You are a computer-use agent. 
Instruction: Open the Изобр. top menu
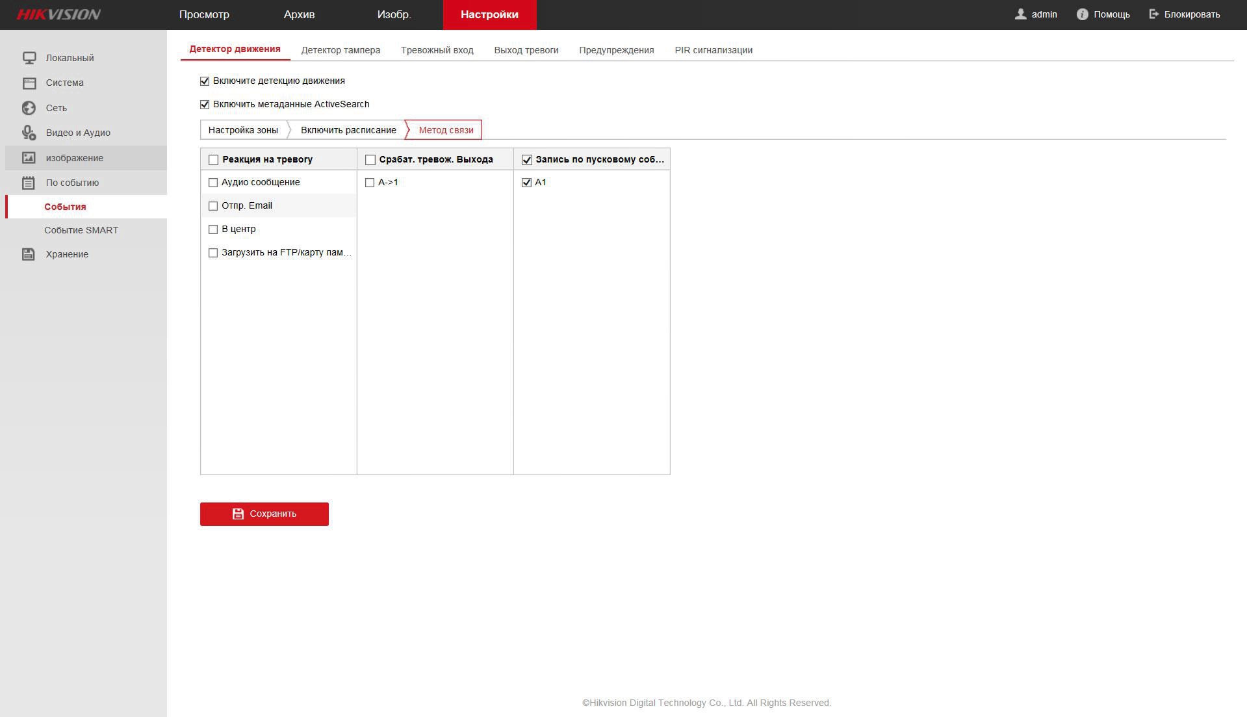(394, 14)
